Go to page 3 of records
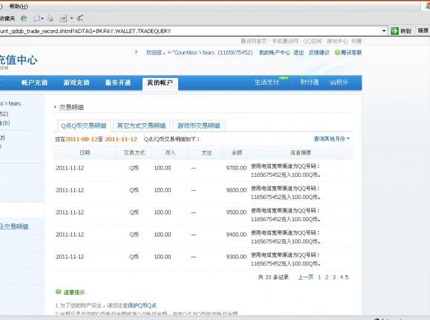Screen dimensions: 430x320 click(334, 277)
